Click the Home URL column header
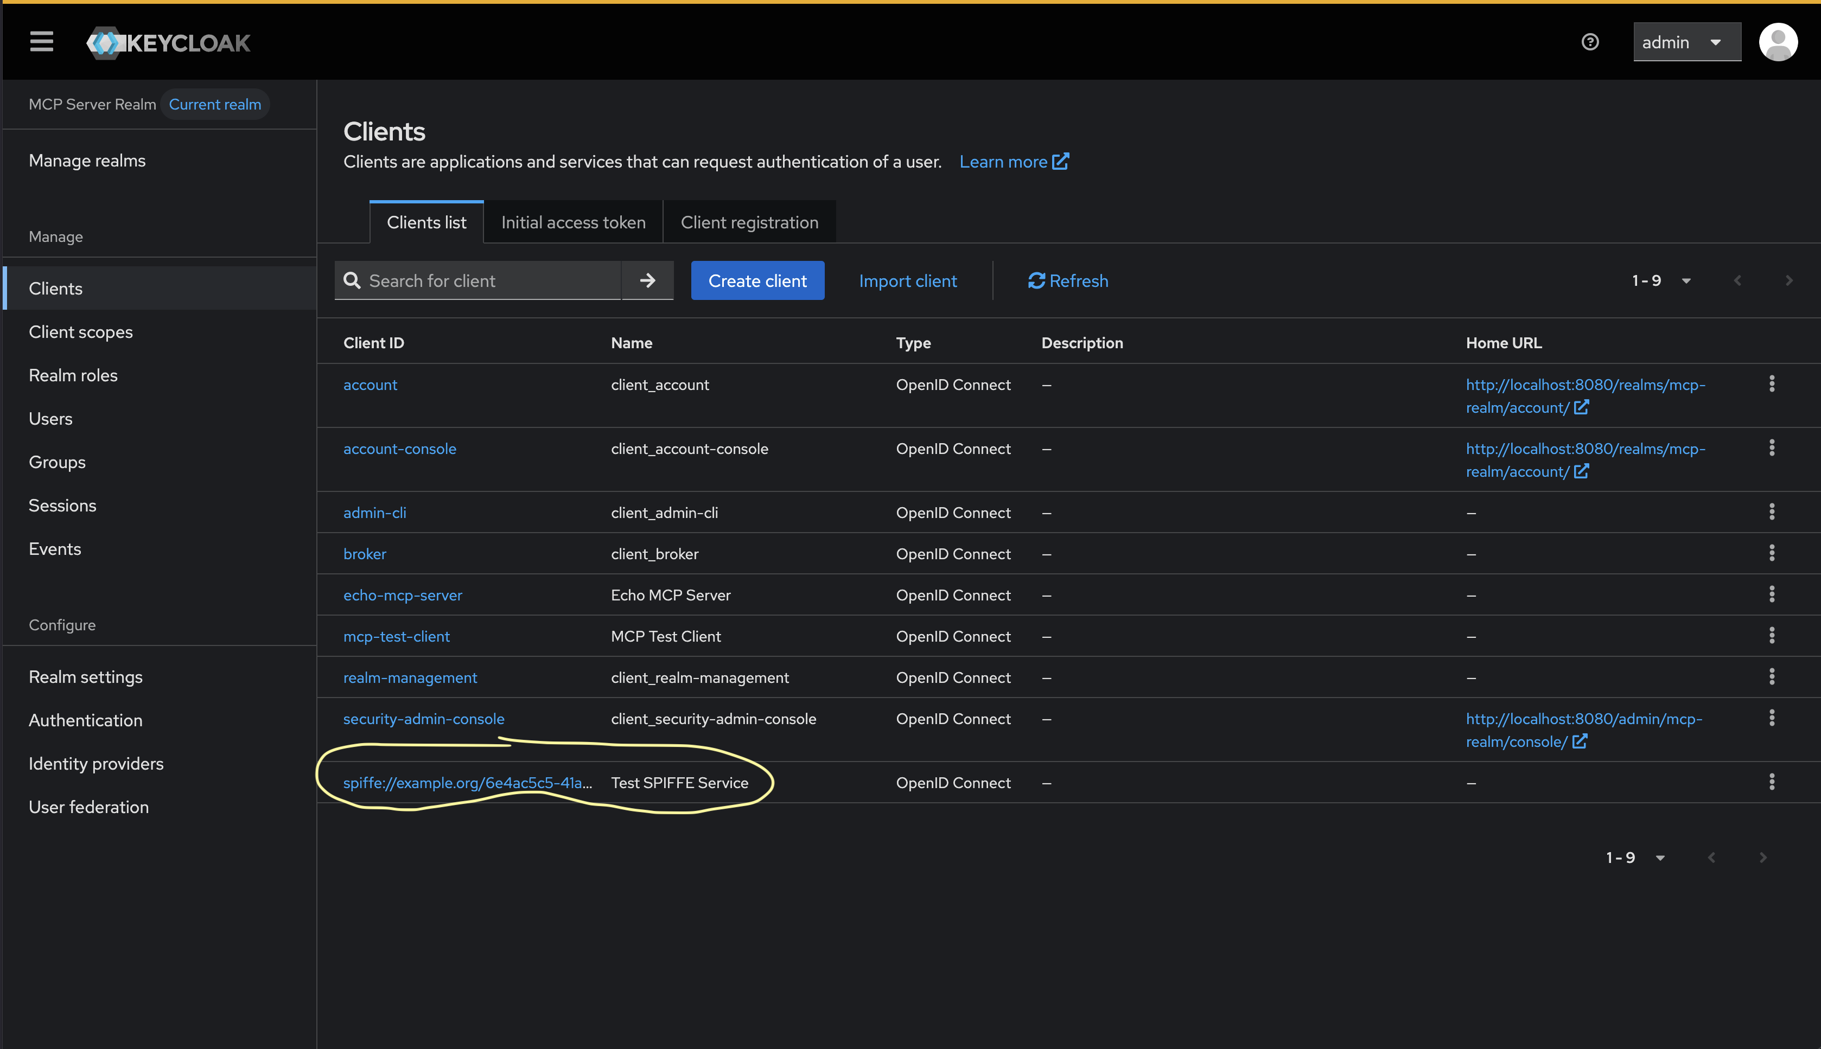 1503,343
